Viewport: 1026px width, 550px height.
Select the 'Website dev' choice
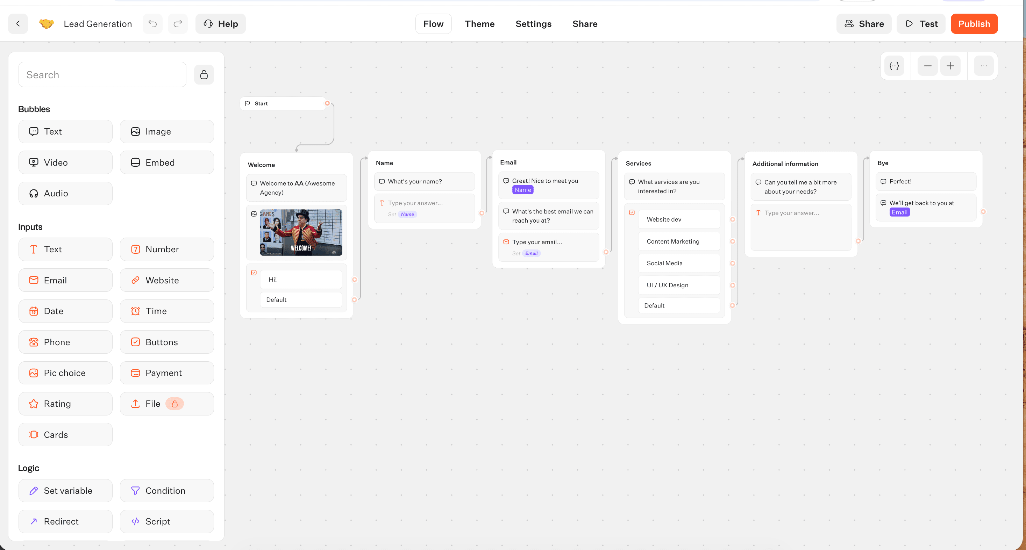(x=679, y=219)
